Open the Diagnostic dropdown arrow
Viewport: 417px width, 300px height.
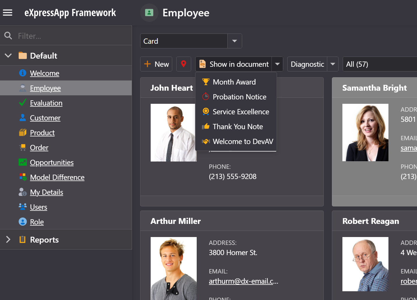click(x=333, y=64)
